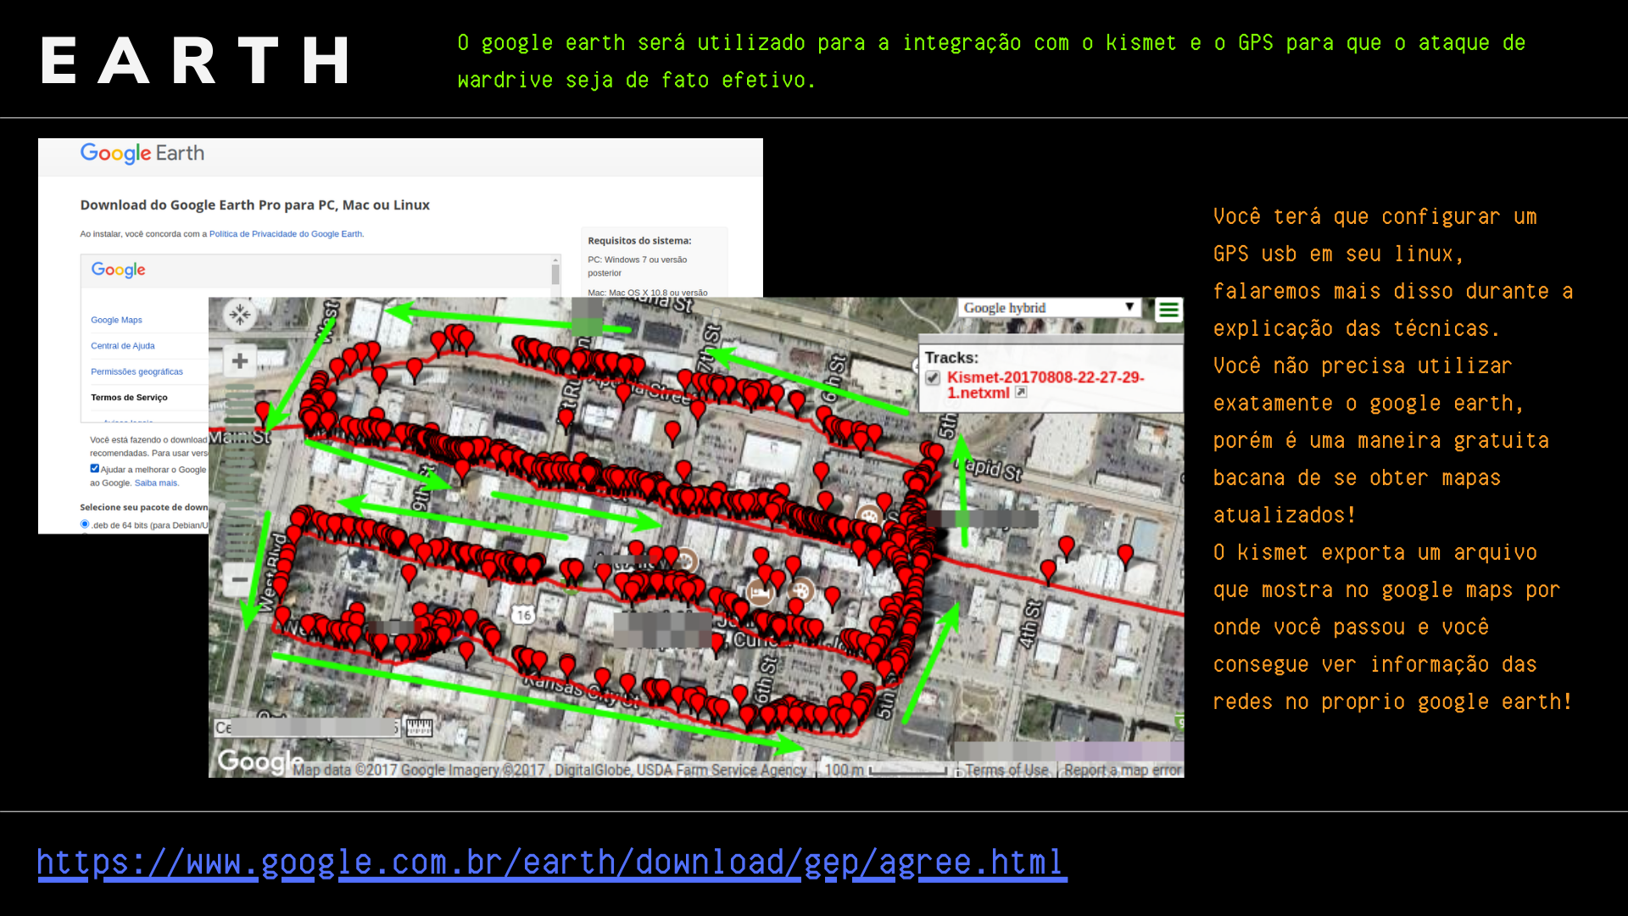Select Permissões geográficas sidebar entry

137,371
